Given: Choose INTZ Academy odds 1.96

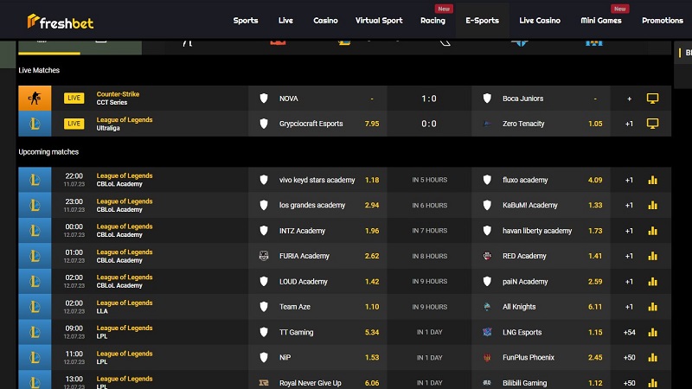Looking at the screenshot, I should point(372,231).
